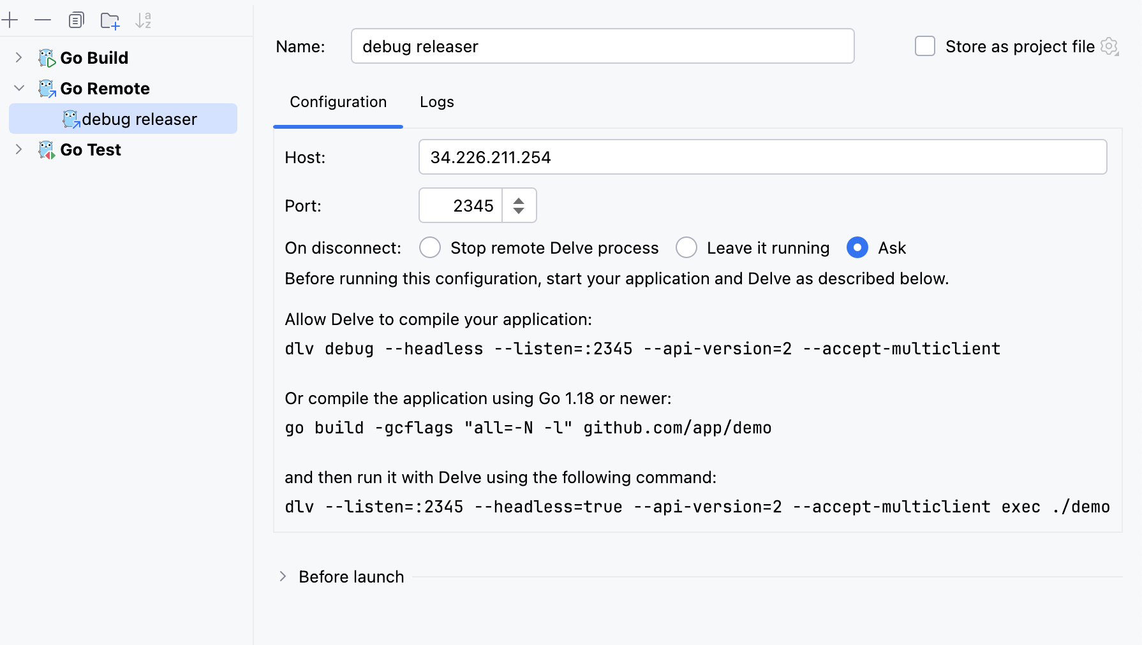
Task: Select the debug releaser configuration
Action: (x=139, y=119)
